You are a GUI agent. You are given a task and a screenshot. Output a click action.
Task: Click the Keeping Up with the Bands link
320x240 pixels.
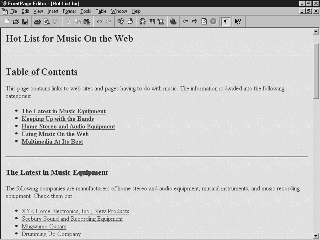(x=58, y=119)
